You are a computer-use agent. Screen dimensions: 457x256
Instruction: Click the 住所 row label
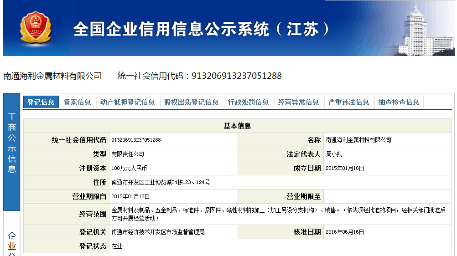99,182
